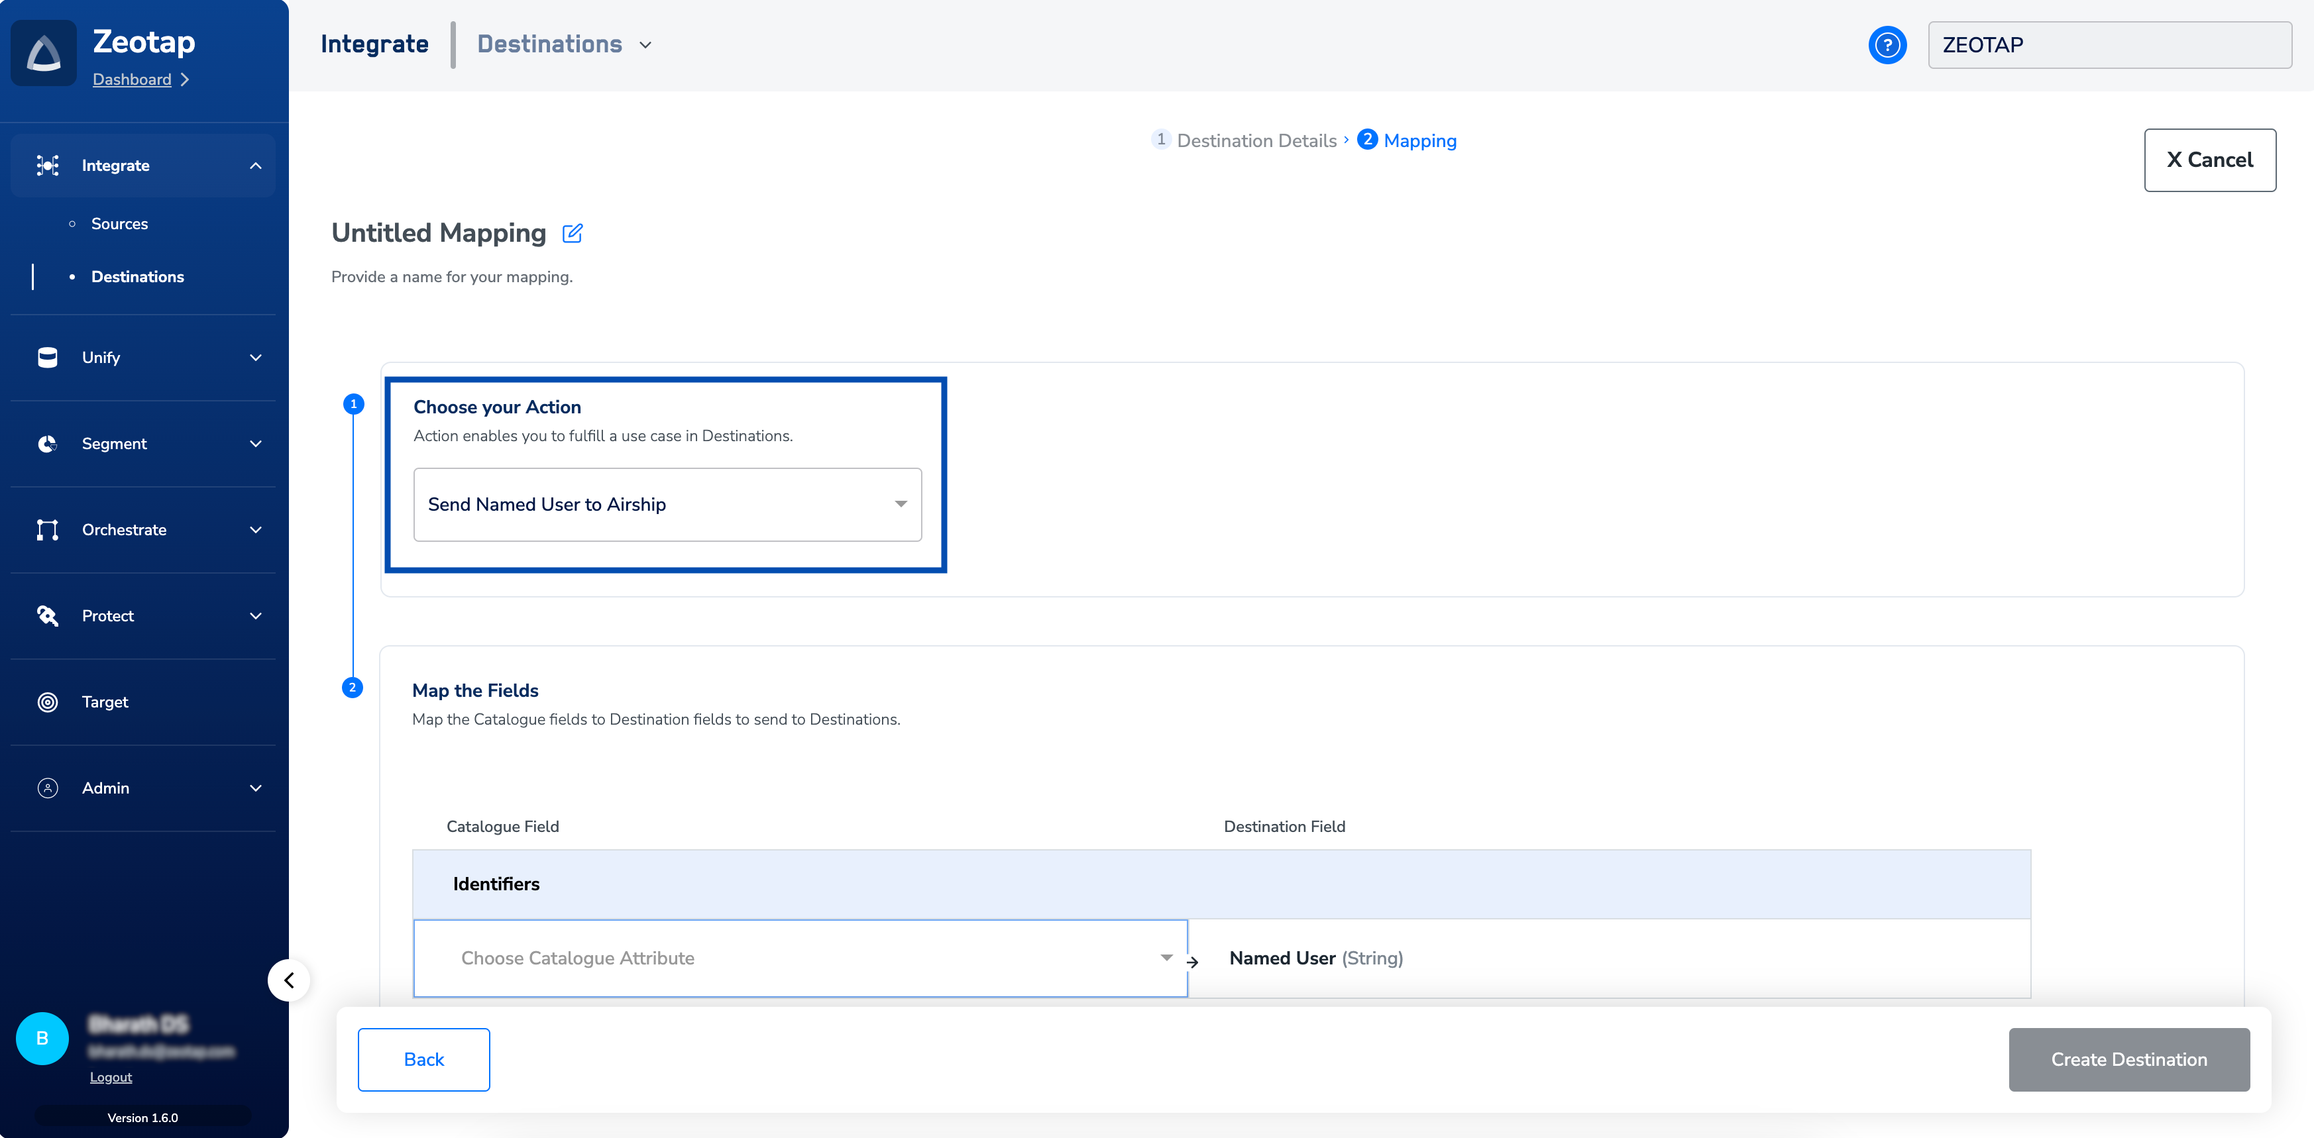2314x1138 pixels.
Task: Click the Segment pie chart icon
Action: click(x=48, y=444)
